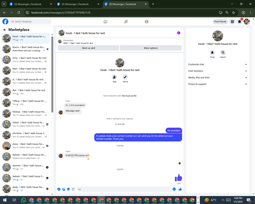Image resolution: width=255 pixels, height=204 pixels.
Task: Click the More options button
Action: pyautogui.click(x=150, y=48)
